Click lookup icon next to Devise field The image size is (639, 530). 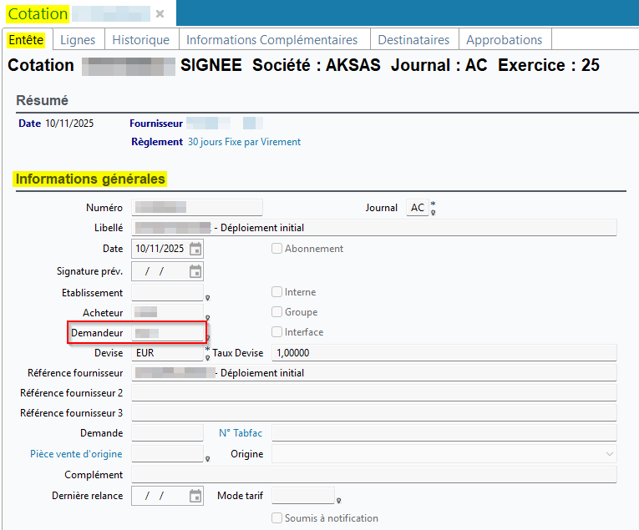tap(208, 358)
